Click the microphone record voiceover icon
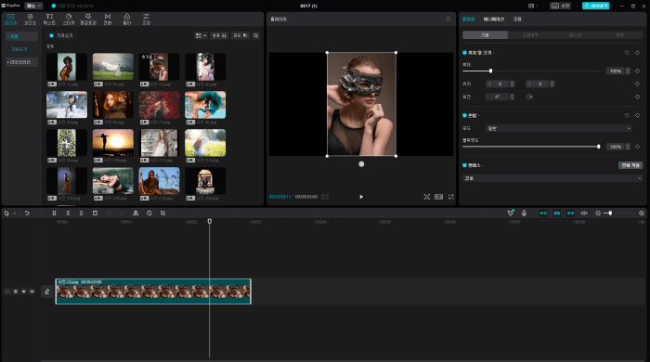The height and width of the screenshot is (362, 650). click(524, 213)
